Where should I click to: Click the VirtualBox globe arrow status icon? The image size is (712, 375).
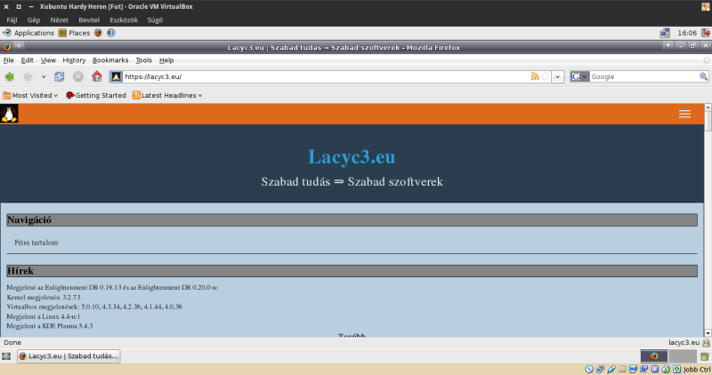tap(666, 369)
